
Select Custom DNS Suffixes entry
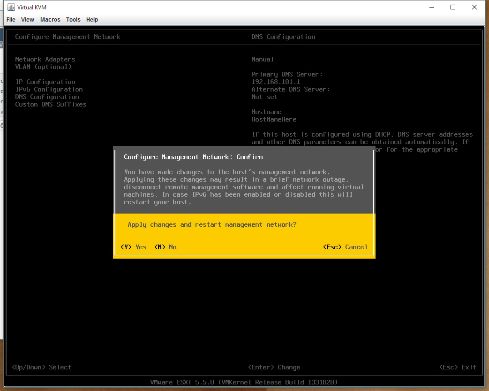point(51,104)
